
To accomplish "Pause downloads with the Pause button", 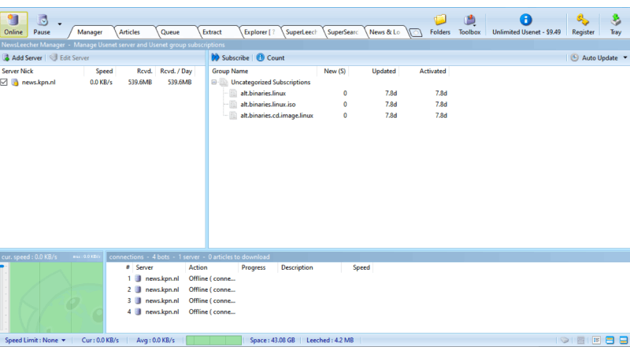I will [42, 24].
